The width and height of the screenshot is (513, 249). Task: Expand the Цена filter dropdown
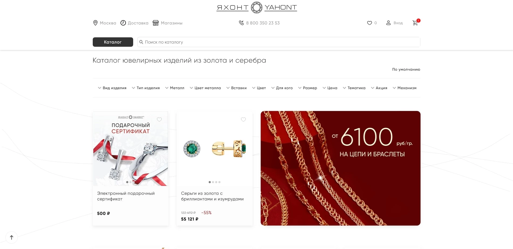point(330,88)
